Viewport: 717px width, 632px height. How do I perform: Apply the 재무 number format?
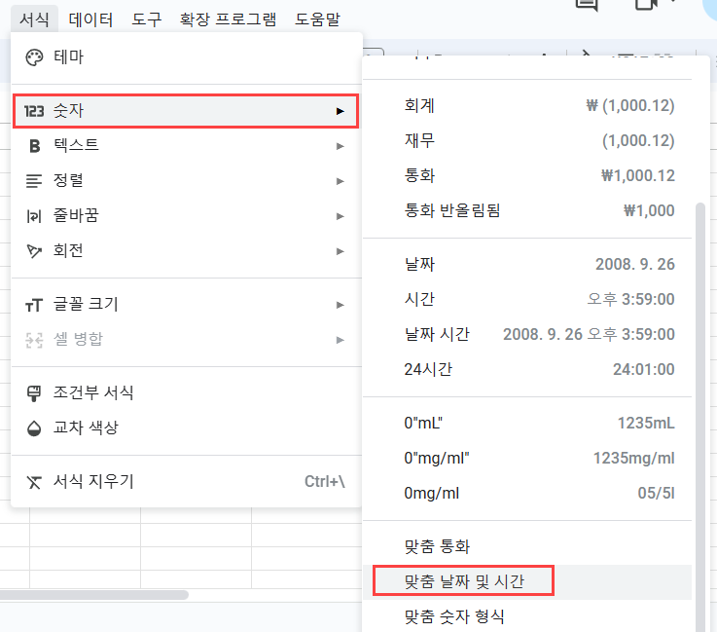[527, 140]
